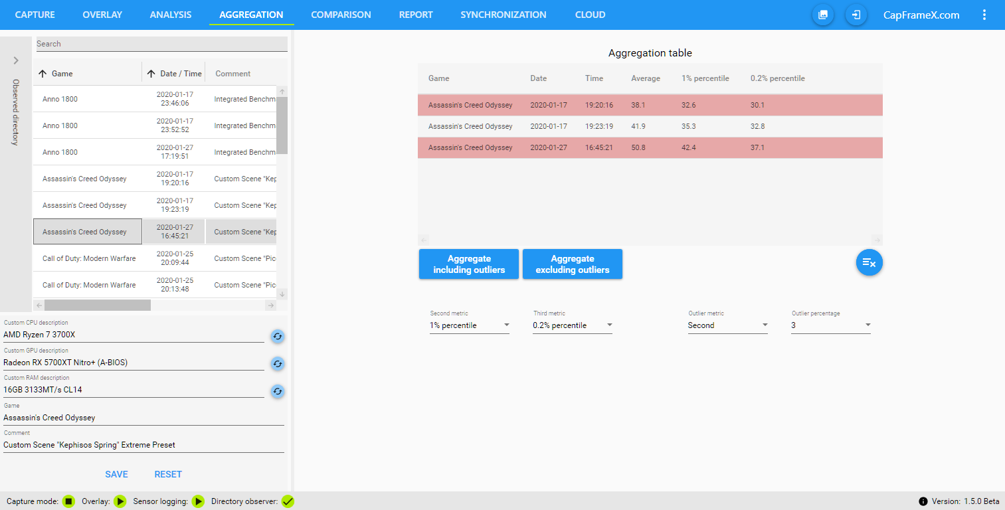Viewport: 1005px width, 510px height.
Task: Click Aggregate excluding outliers button
Action: 573,264
